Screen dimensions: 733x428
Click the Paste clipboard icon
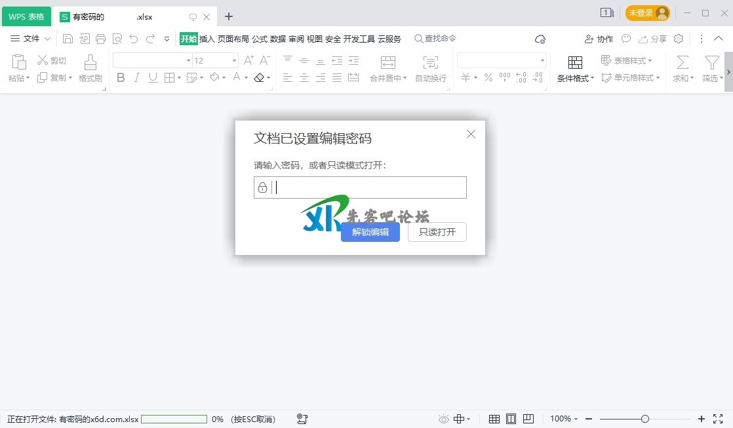click(x=19, y=62)
